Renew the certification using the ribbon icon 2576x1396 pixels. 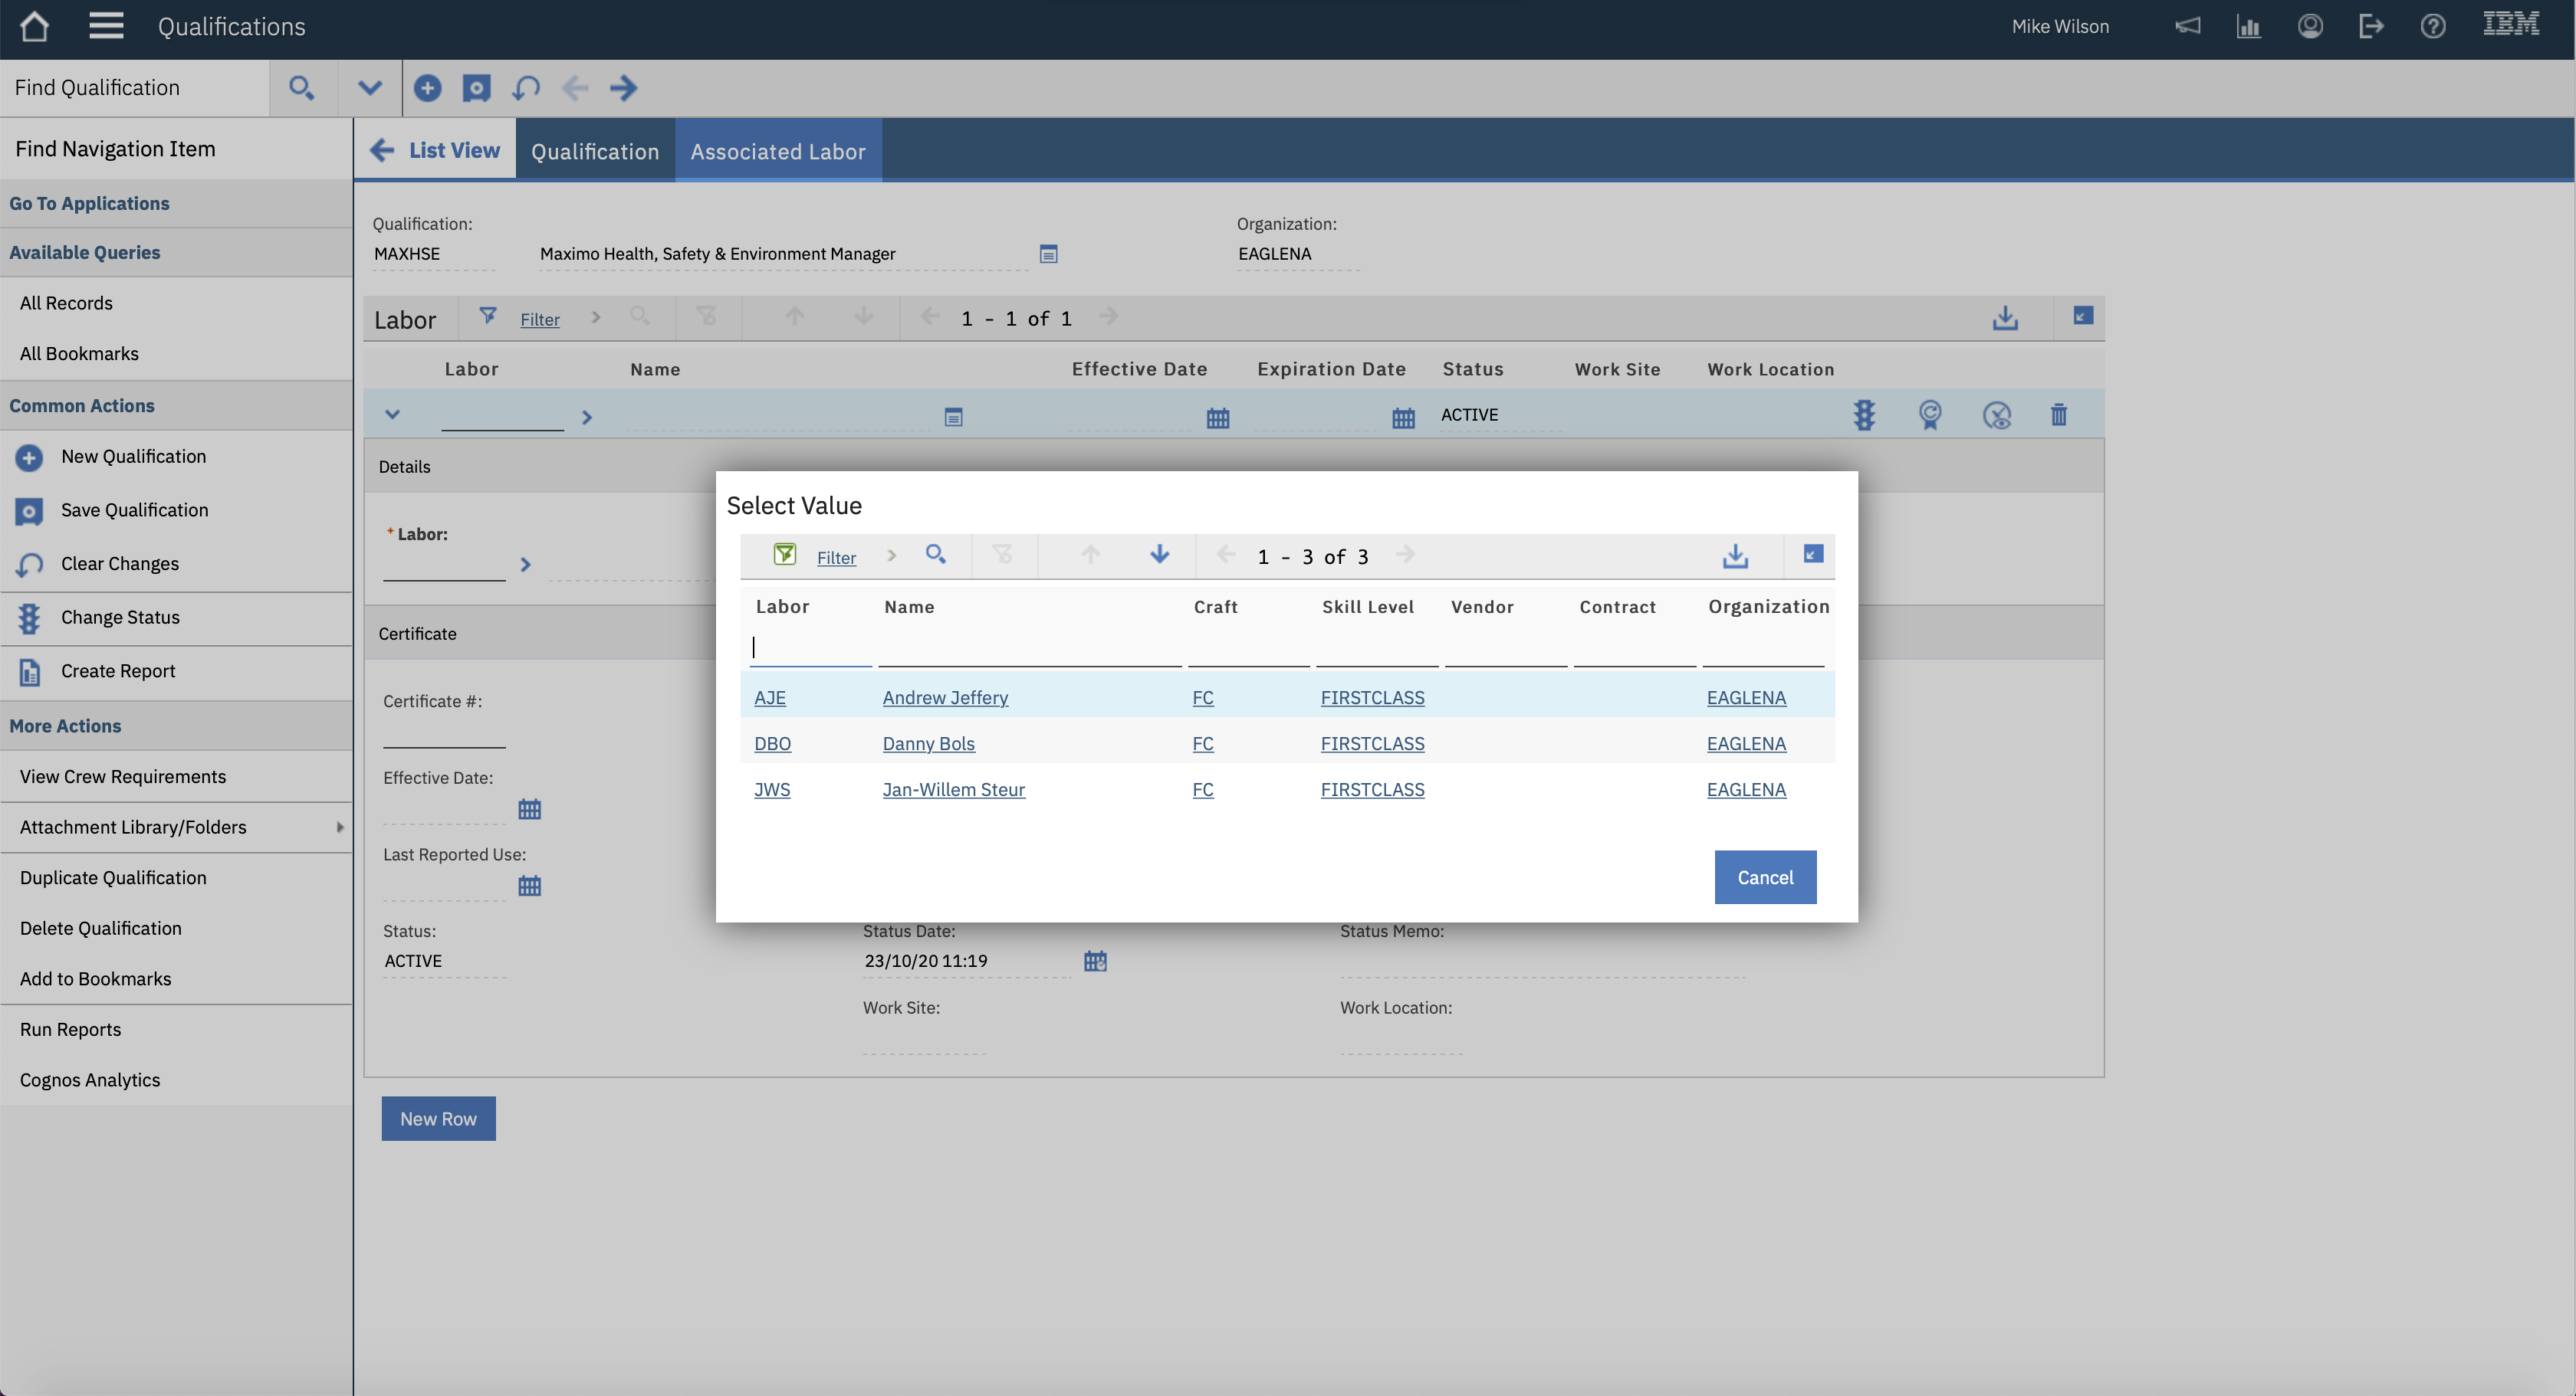point(1930,414)
